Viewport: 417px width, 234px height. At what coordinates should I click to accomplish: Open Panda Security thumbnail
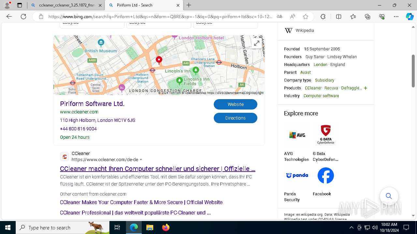tap(297, 175)
